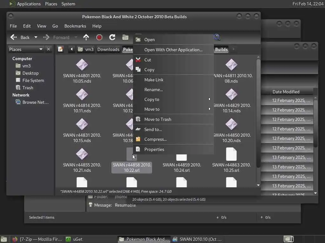Switch to the 7-Zip Mozilla Firefox taskbar window
The height and width of the screenshot is (243, 325).
37,239
